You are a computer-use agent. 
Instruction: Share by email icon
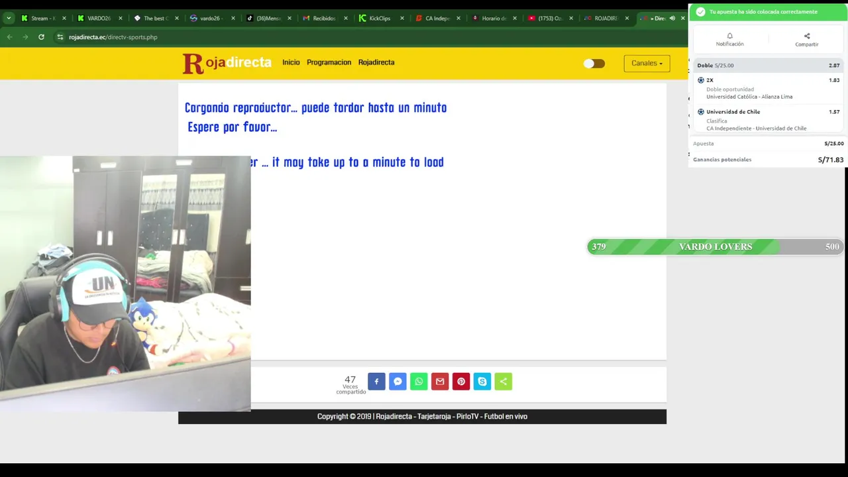point(440,382)
